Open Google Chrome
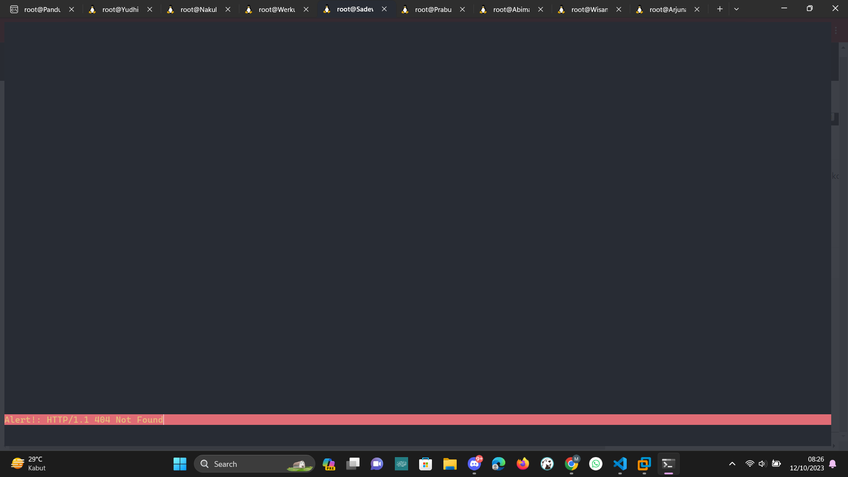 (x=571, y=464)
